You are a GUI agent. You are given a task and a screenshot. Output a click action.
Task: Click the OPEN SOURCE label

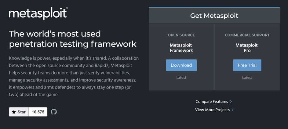(x=181, y=35)
